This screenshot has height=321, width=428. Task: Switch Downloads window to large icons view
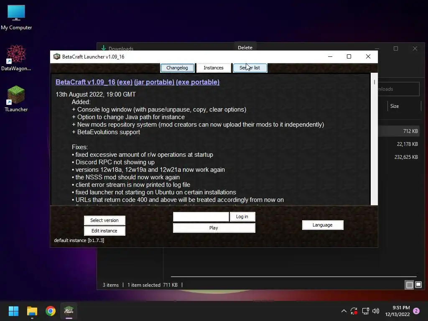pos(418,285)
